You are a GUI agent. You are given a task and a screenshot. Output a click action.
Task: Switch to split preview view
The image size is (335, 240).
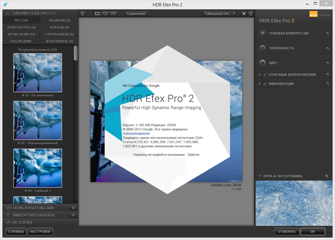[105, 14]
